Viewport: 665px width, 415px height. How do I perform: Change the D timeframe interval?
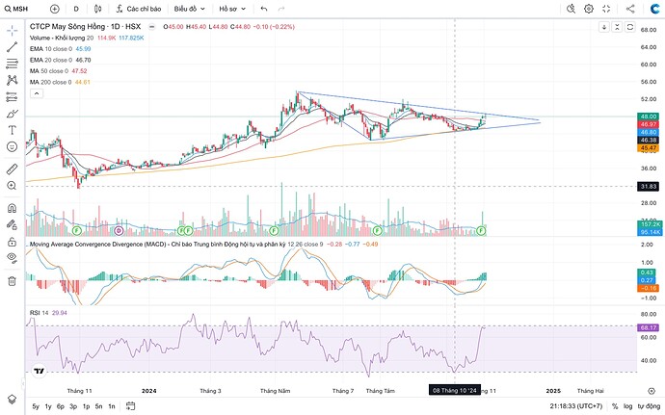tap(76, 9)
